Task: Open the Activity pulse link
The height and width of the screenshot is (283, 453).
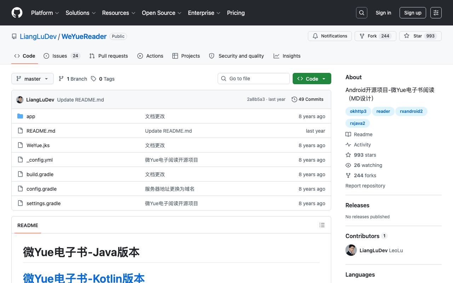Action: (x=358, y=145)
